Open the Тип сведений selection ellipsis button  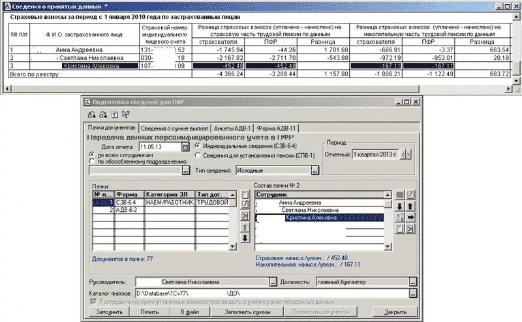[x=315, y=170]
